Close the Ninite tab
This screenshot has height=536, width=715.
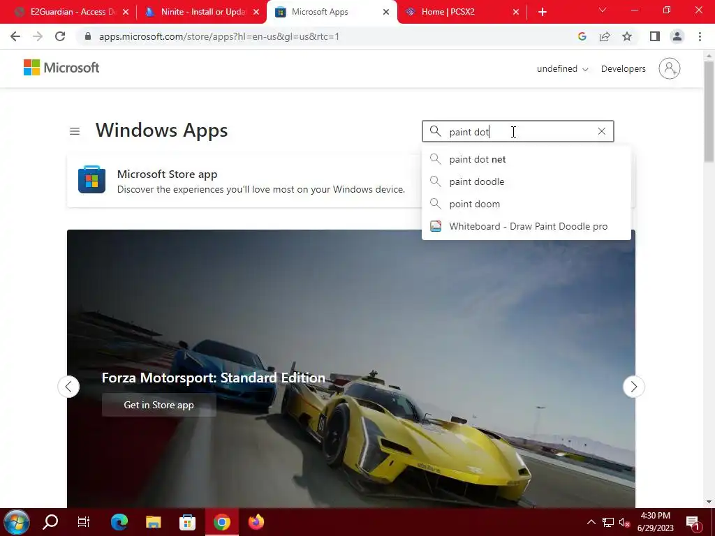tap(256, 12)
